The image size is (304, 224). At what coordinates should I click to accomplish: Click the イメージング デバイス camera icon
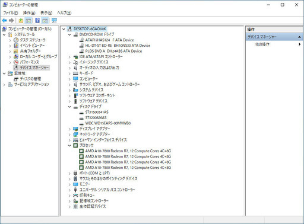[x=75, y=62]
